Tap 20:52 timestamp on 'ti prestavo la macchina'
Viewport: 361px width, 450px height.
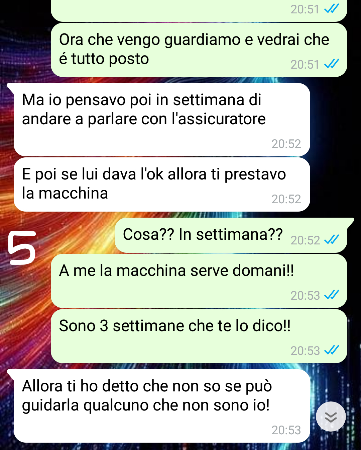286,199
